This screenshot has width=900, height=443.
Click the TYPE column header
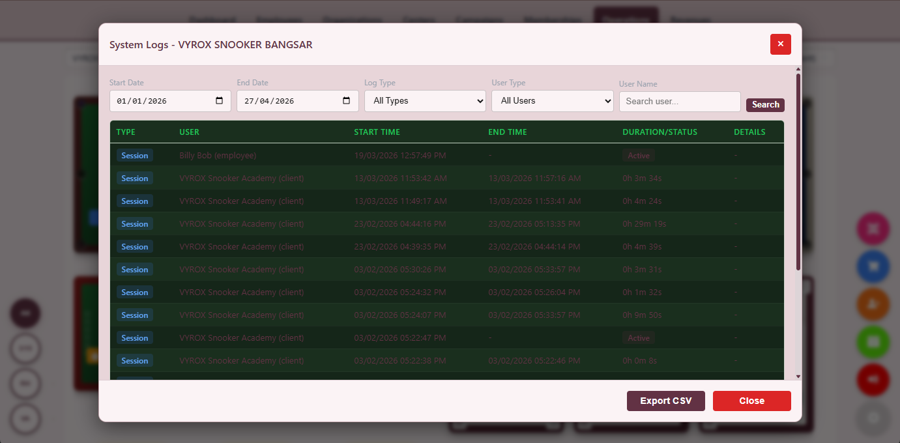[126, 132]
